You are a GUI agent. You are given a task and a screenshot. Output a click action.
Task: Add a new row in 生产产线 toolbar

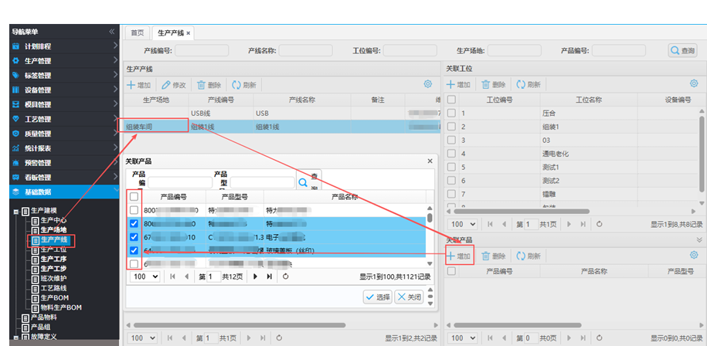point(138,85)
